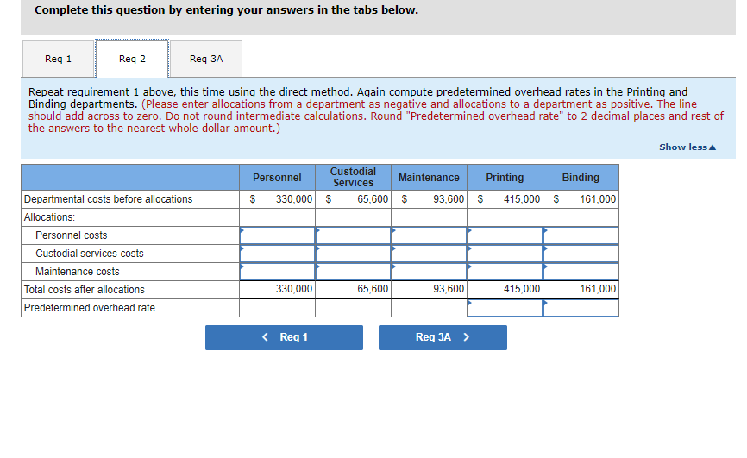
Task: Collapse instructions with Show less
Action: pos(687,147)
